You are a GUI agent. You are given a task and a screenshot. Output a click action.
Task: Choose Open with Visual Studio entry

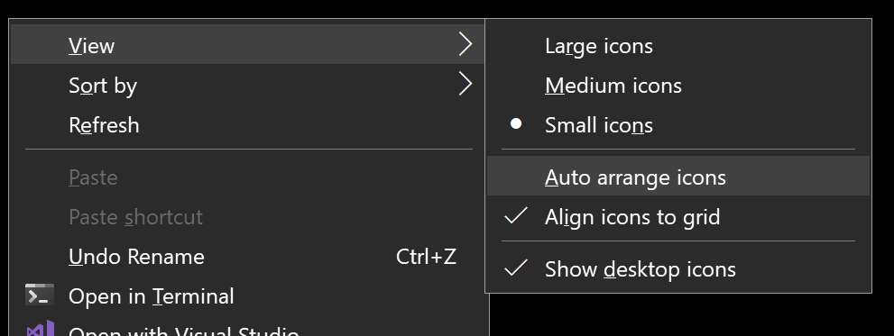coord(247,328)
